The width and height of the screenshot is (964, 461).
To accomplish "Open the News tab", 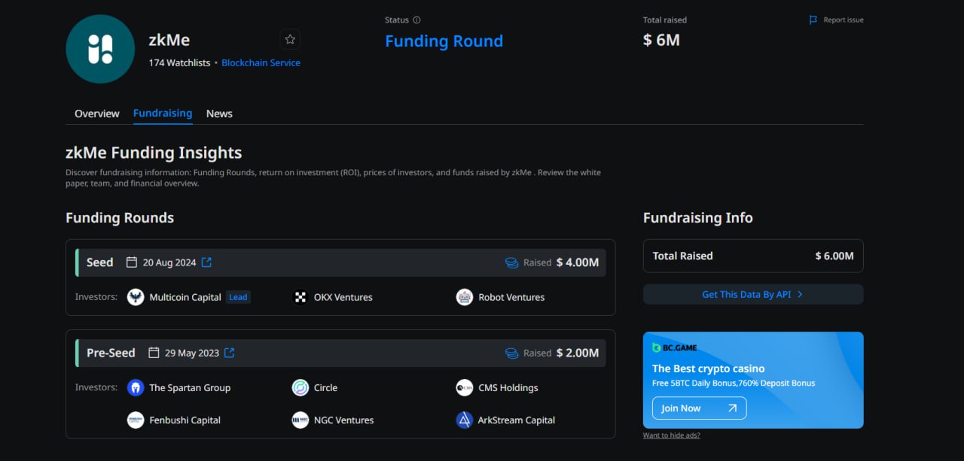I will 219,114.
